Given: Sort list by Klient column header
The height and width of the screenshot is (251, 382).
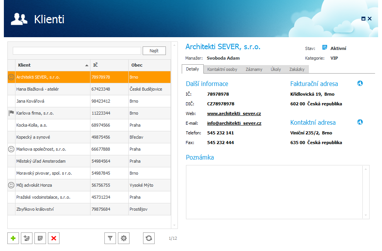Looking at the screenshot, I should (x=52, y=65).
